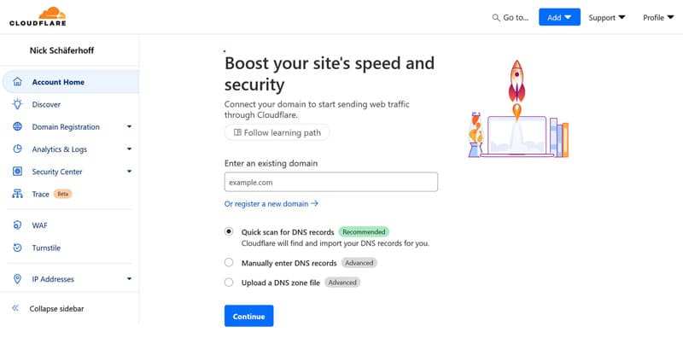This screenshot has height=338, width=683.
Task: Click the IP Addresses location pin icon
Action: click(x=17, y=279)
